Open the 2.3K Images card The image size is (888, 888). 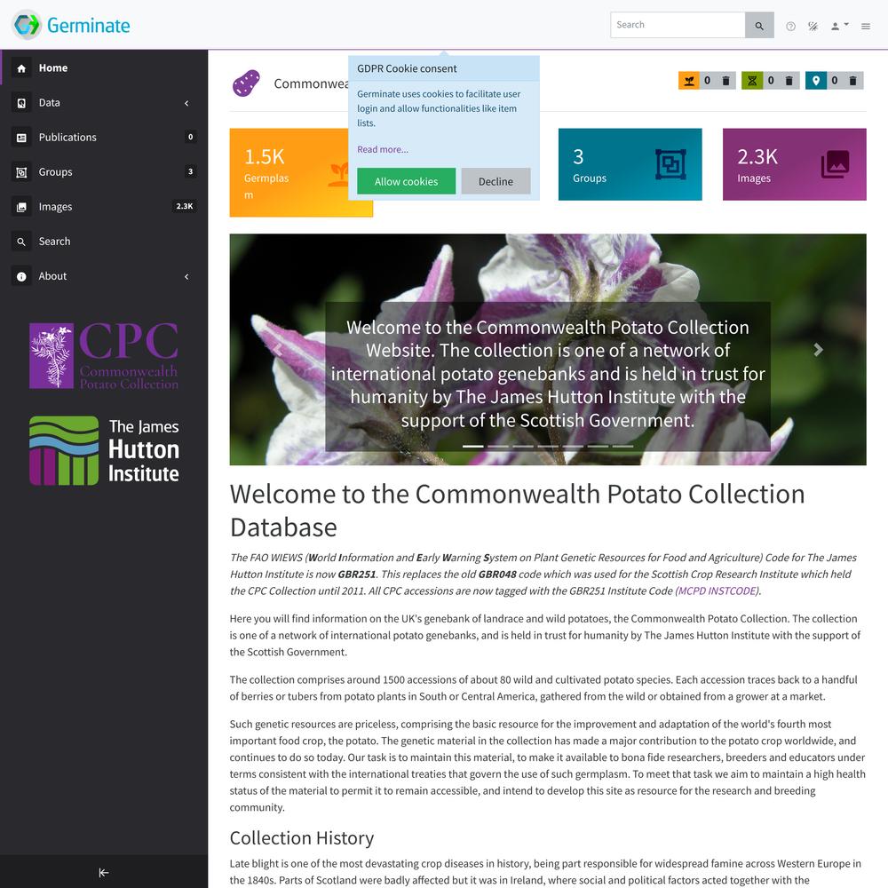[x=794, y=164]
